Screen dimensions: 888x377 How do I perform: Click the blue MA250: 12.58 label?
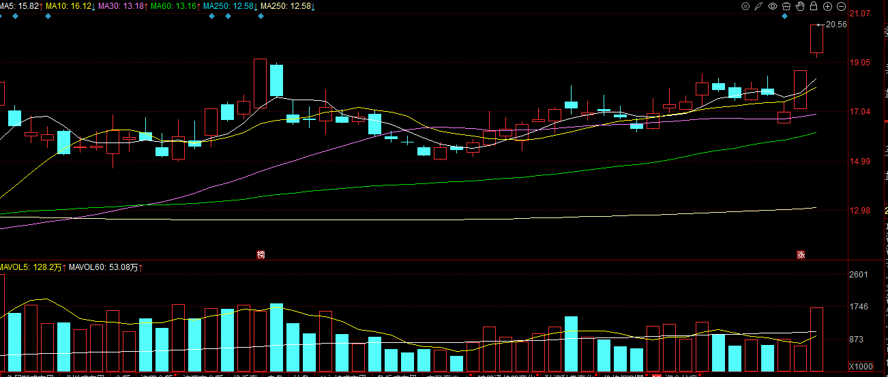pos(231,6)
